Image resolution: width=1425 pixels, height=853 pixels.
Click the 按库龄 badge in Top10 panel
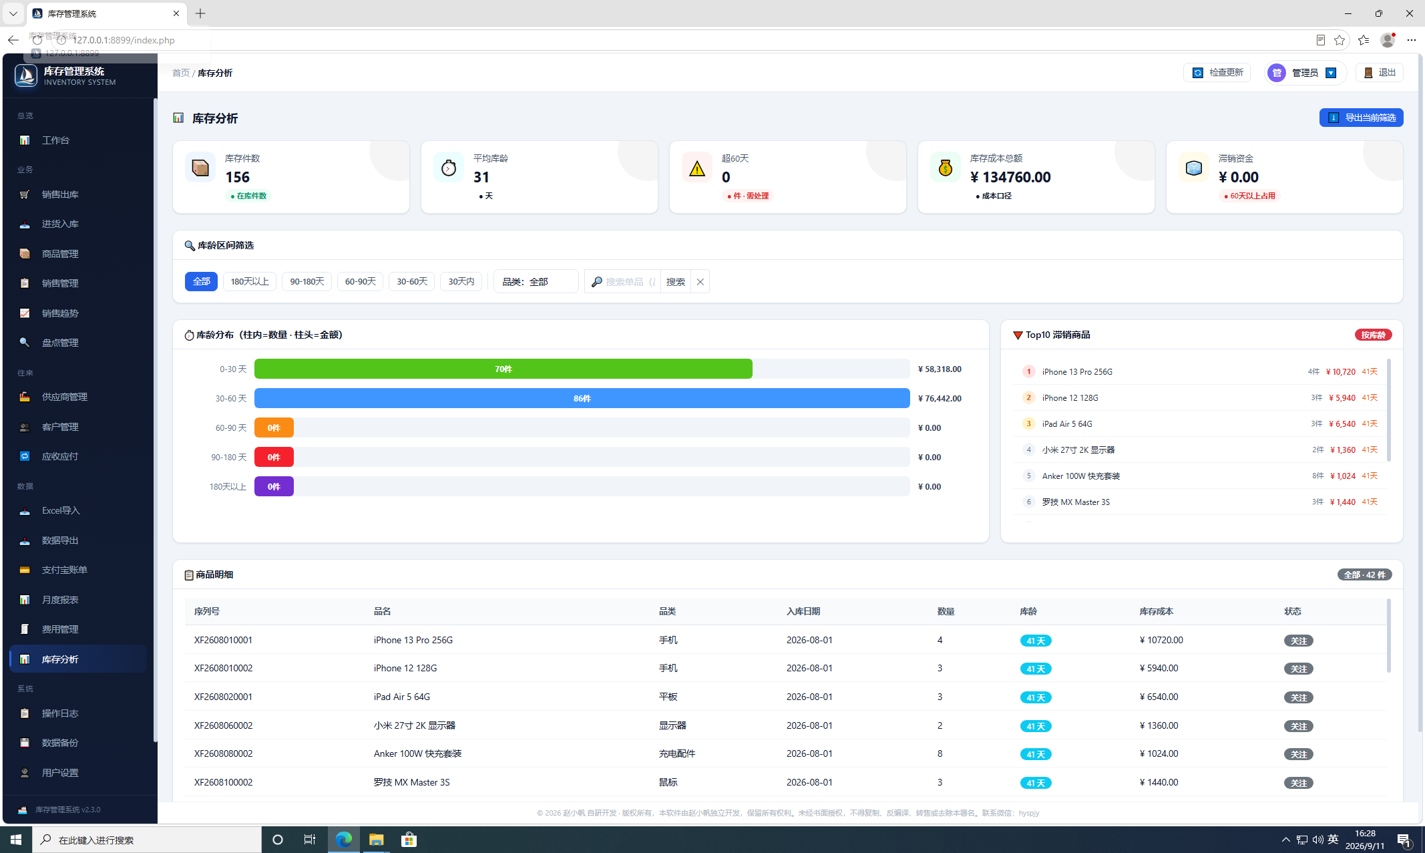[1373, 335]
